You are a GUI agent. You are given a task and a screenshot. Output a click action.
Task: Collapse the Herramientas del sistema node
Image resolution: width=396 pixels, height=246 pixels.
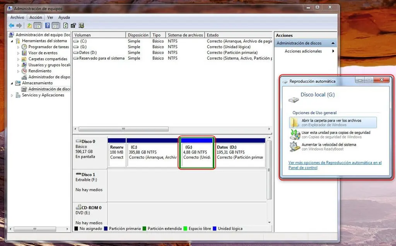point(12,41)
